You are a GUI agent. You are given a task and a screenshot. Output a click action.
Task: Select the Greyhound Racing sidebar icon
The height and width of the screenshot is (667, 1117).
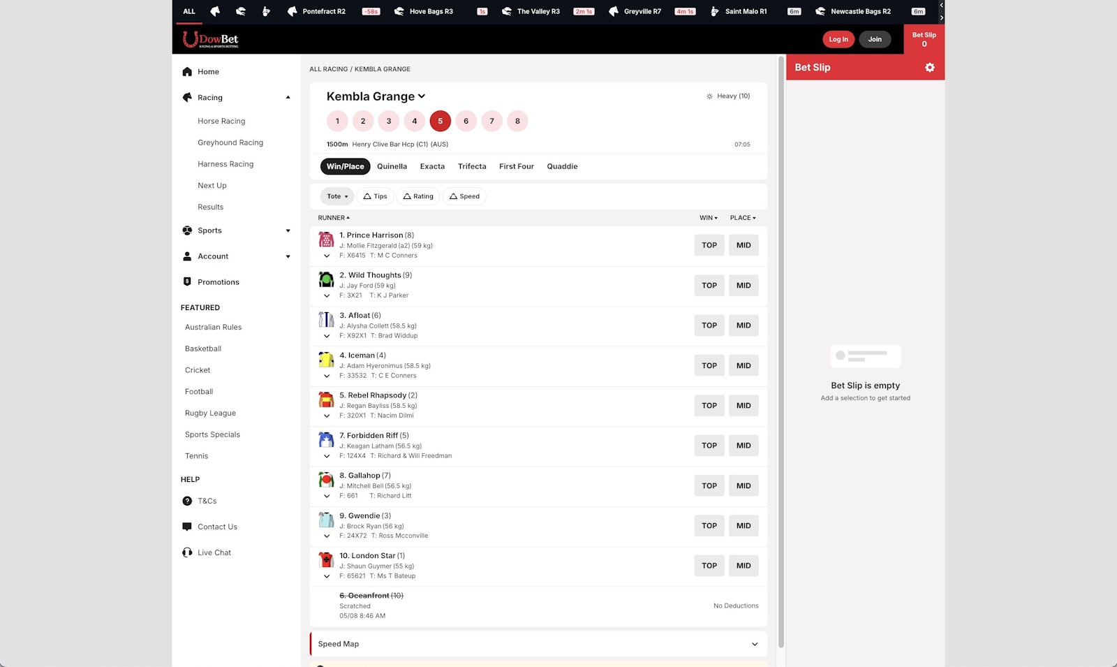(230, 142)
